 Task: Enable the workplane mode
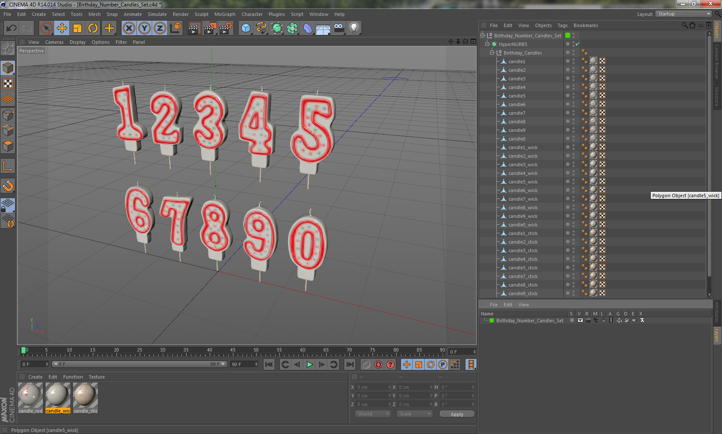[8, 99]
